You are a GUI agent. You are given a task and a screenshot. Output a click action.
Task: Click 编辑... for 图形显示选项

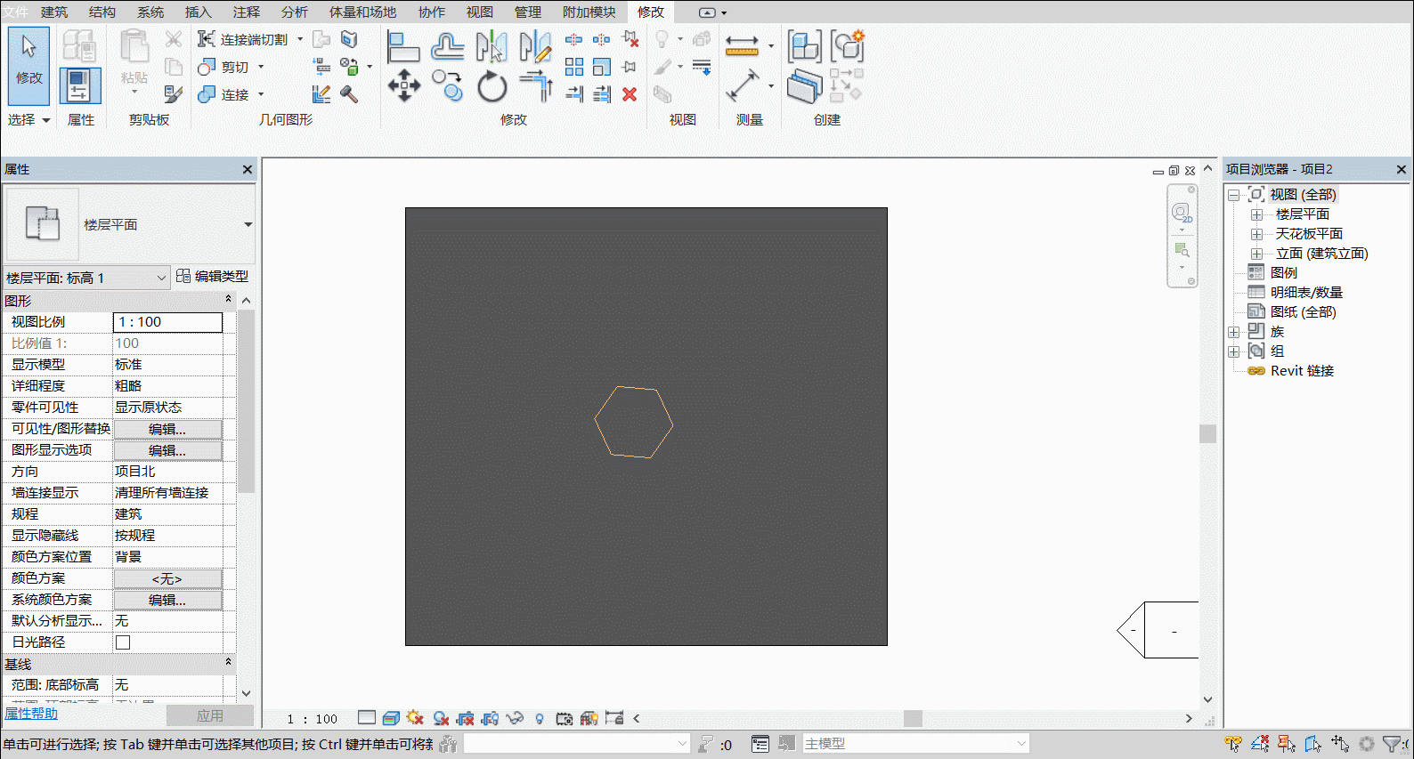click(x=167, y=450)
